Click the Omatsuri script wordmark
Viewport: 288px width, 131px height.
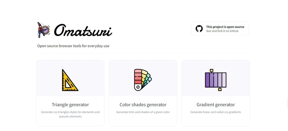coord(83,30)
